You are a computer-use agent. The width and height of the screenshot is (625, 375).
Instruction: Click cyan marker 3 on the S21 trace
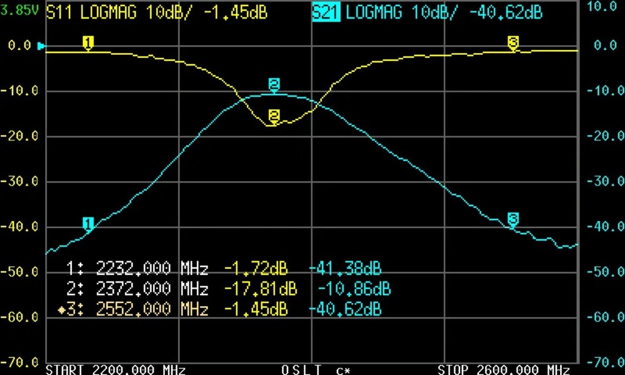(512, 218)
